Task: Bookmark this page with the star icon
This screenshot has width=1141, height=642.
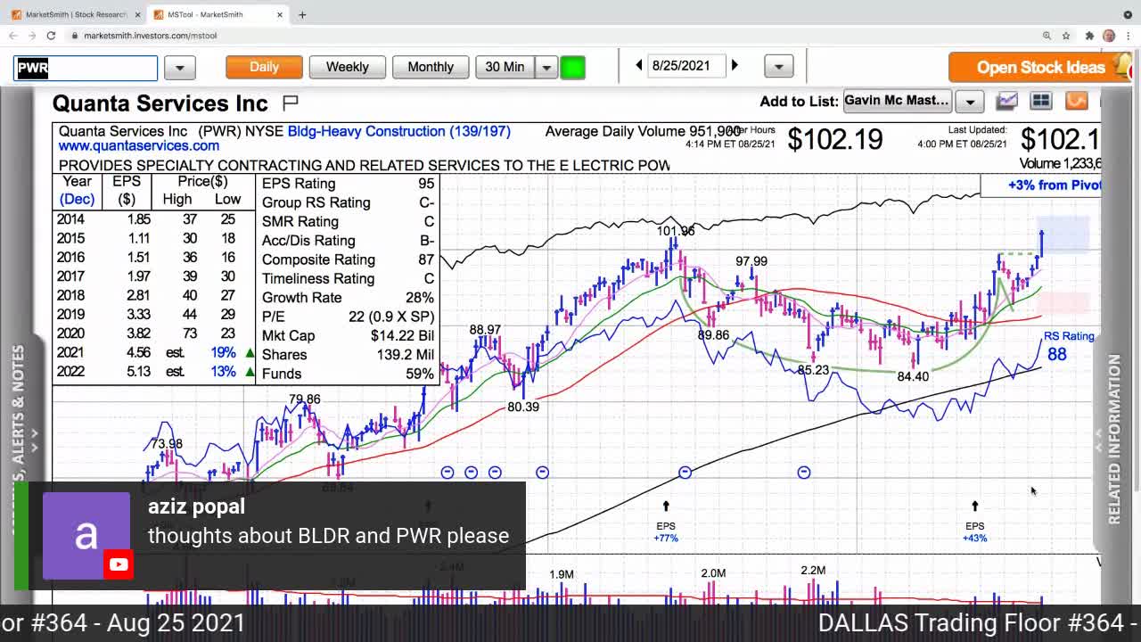Action: pos(1066,36)
